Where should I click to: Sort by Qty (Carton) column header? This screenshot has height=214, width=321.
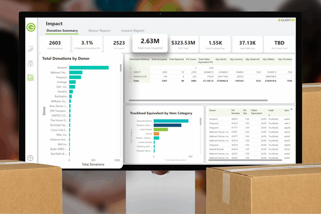click(236, 59)
